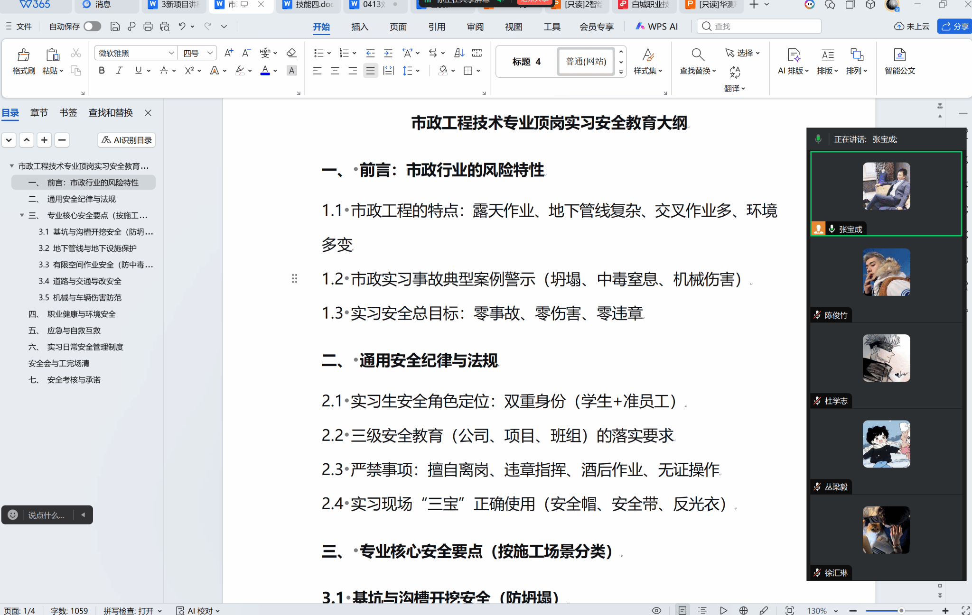
Task: Toggle the AutoSave (自动保存) switch
Action: pos(92,27)
